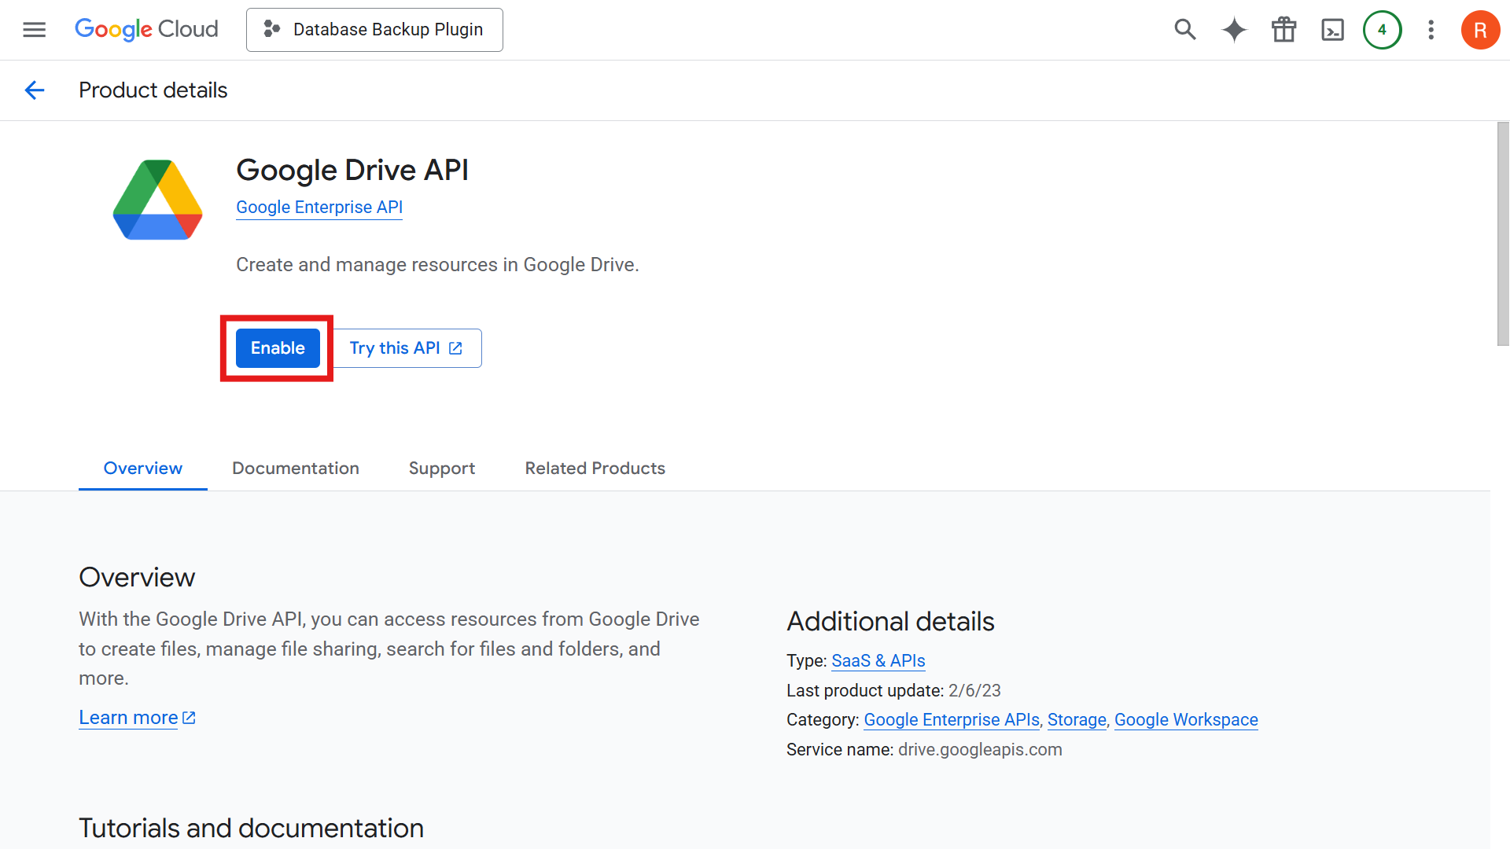Open the Learn more link
This screenshot has height=849, width=1510.
[137, 718]
